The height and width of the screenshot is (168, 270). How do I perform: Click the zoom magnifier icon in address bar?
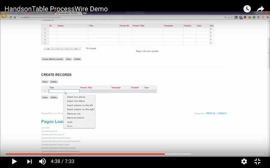(x=225, y=17)
